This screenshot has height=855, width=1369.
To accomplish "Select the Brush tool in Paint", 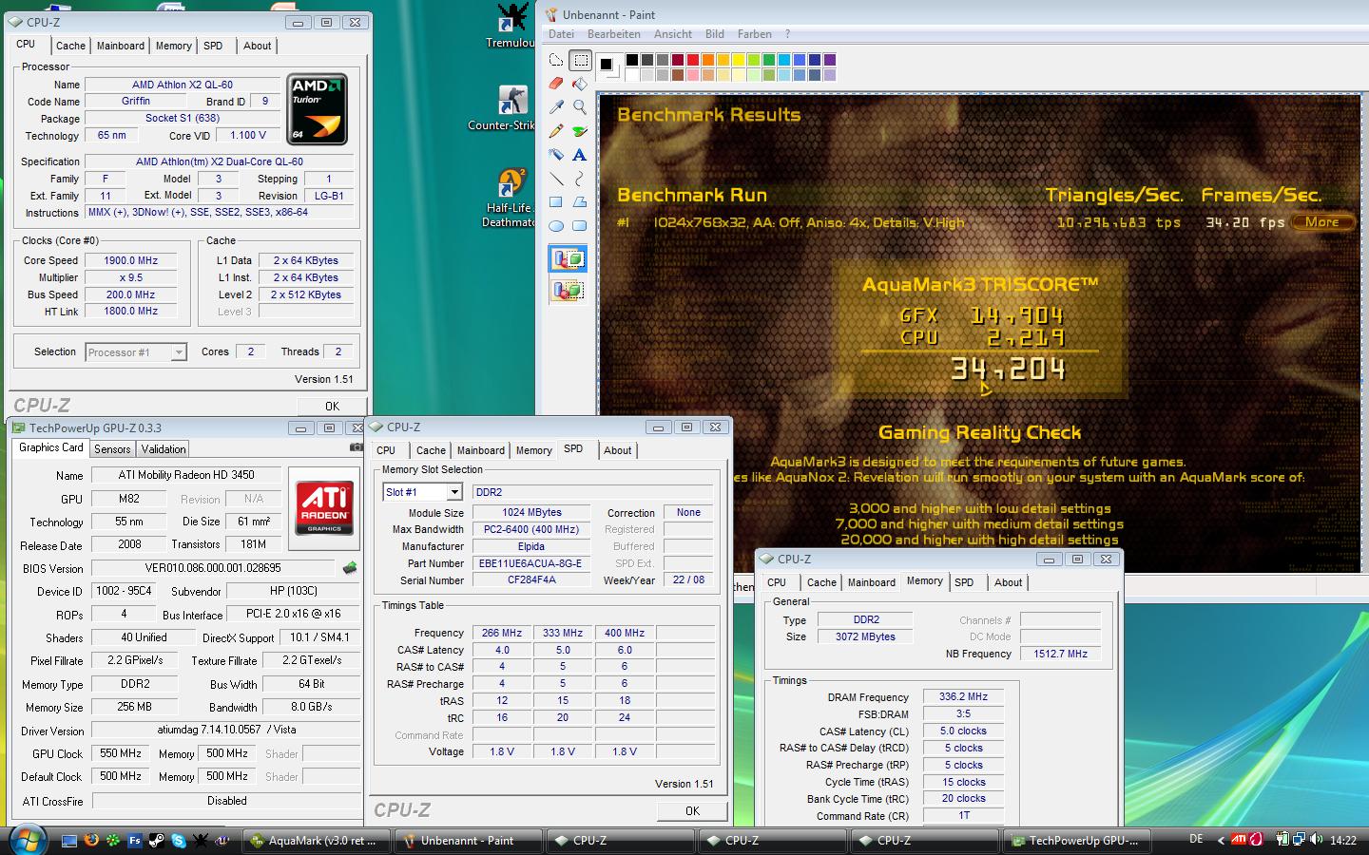I will coord(580,131).
